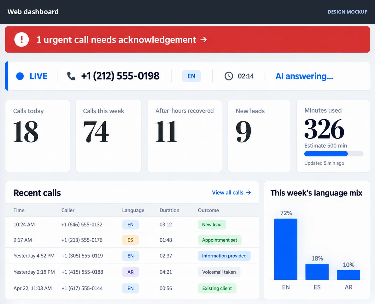The image size is (375, 304).
Task: Click the Recent calls heading
Action: 37,193
